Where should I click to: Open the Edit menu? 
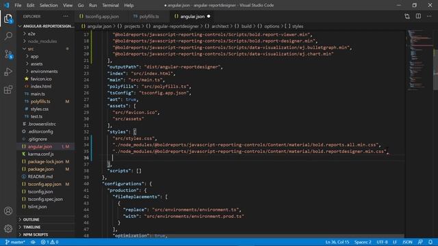(x=30, y=5)
